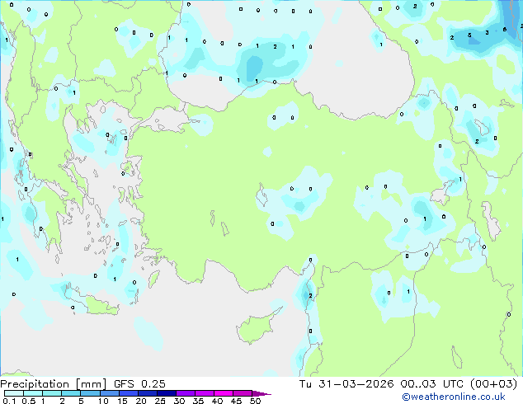Click the legend value '30'
This screenshot has width=523, height=404.
(179, 401)
